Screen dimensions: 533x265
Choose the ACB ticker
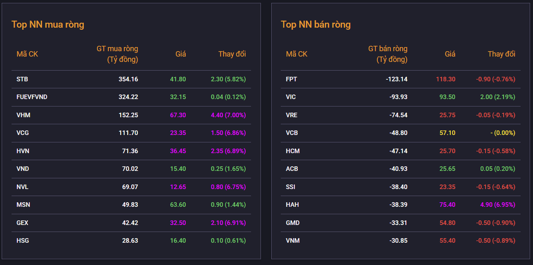point(292,169)
